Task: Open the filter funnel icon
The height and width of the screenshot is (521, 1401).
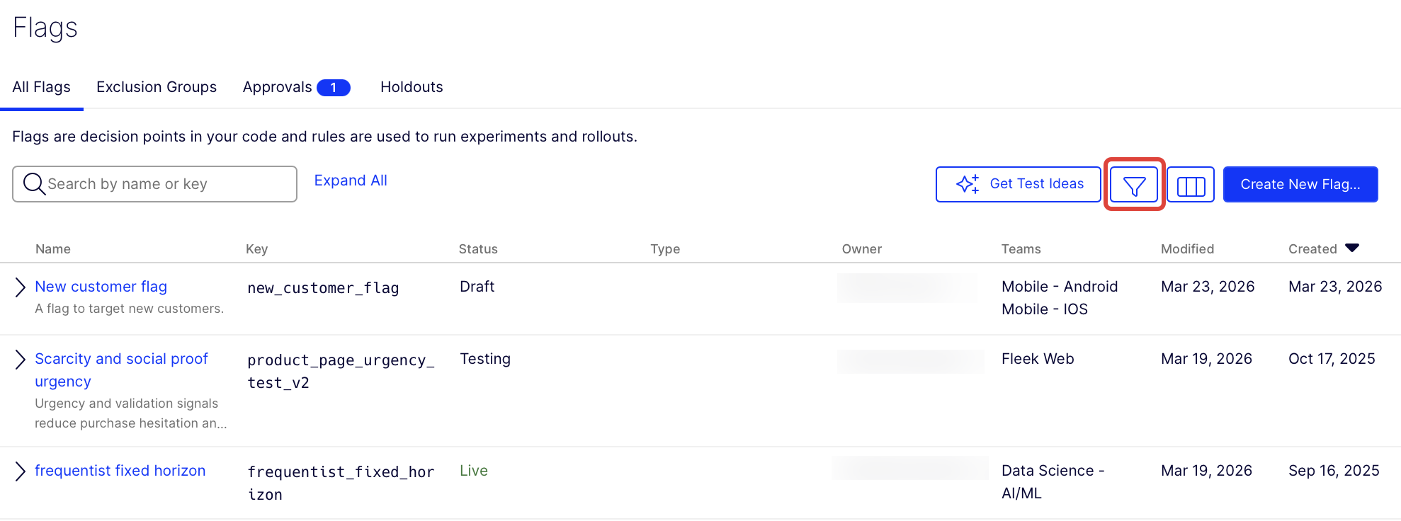Action: (1134, 185)
